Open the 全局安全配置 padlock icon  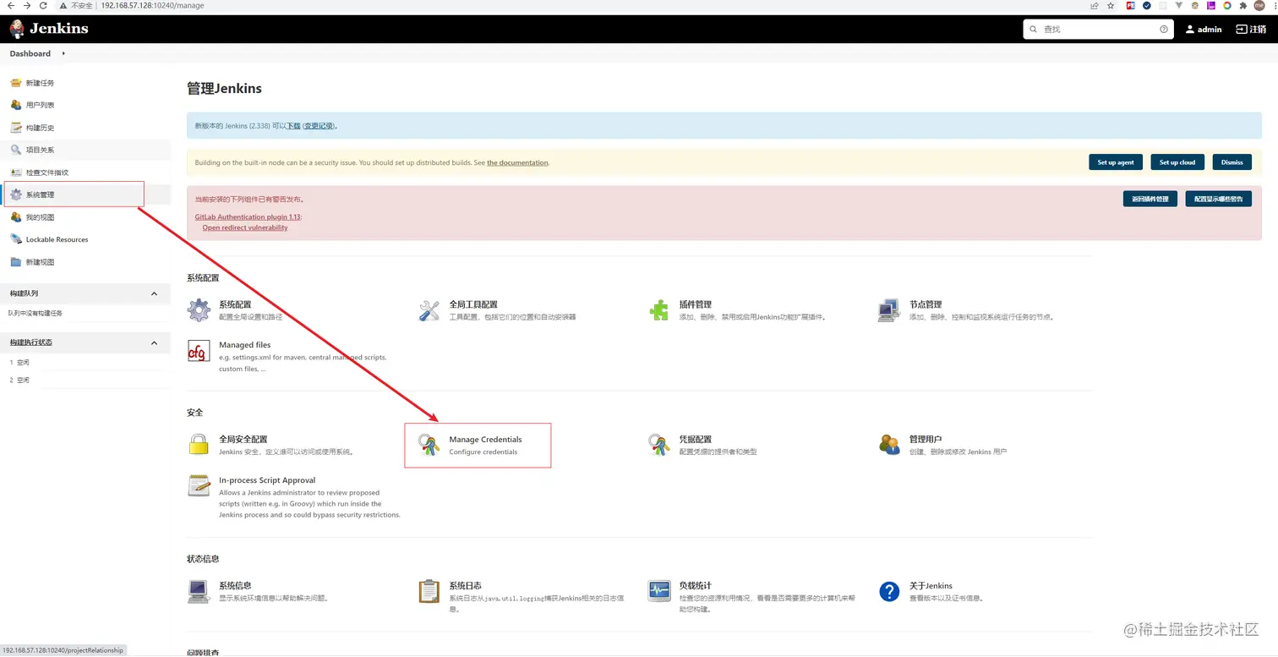coord(199,445)
